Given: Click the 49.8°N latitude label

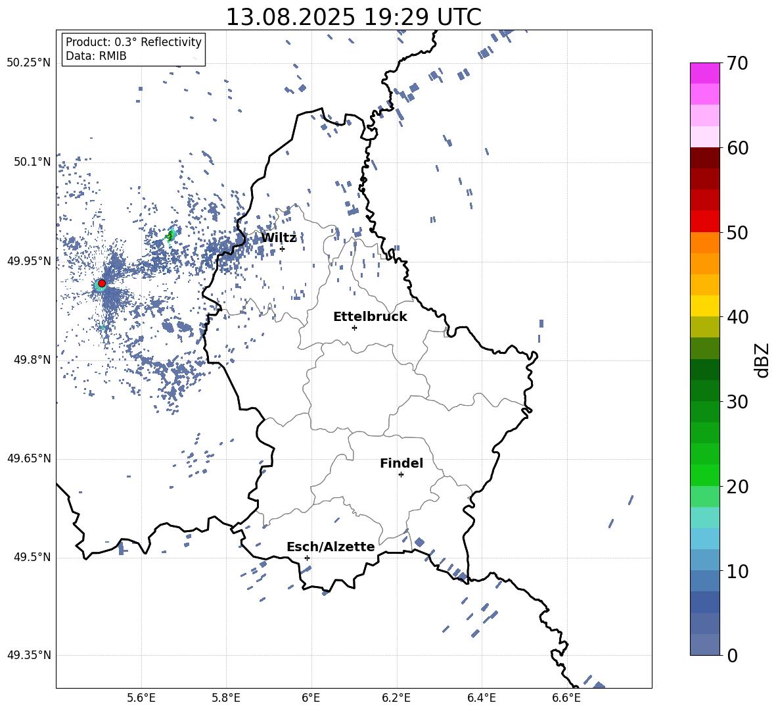Looking at the screenshot, I should (32, 360).
